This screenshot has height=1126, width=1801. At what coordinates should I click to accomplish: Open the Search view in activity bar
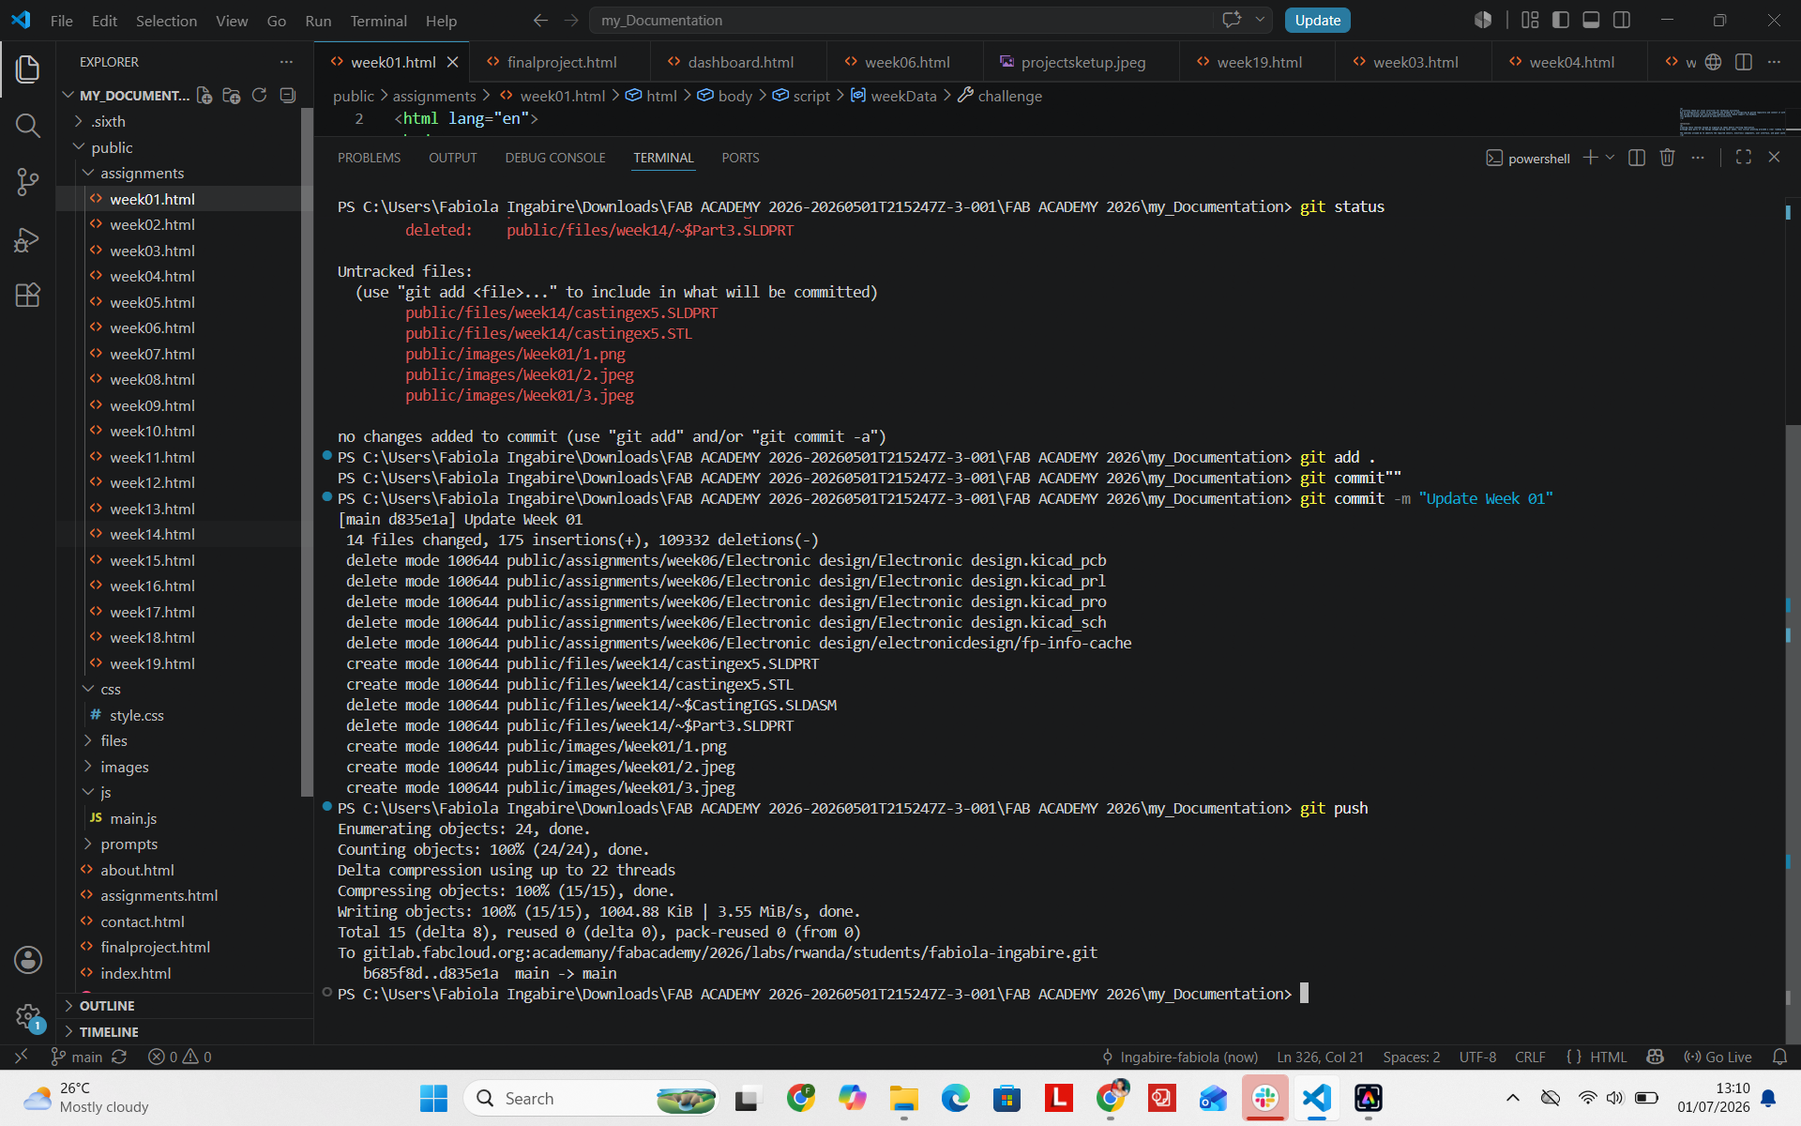[x=27, y=125]
